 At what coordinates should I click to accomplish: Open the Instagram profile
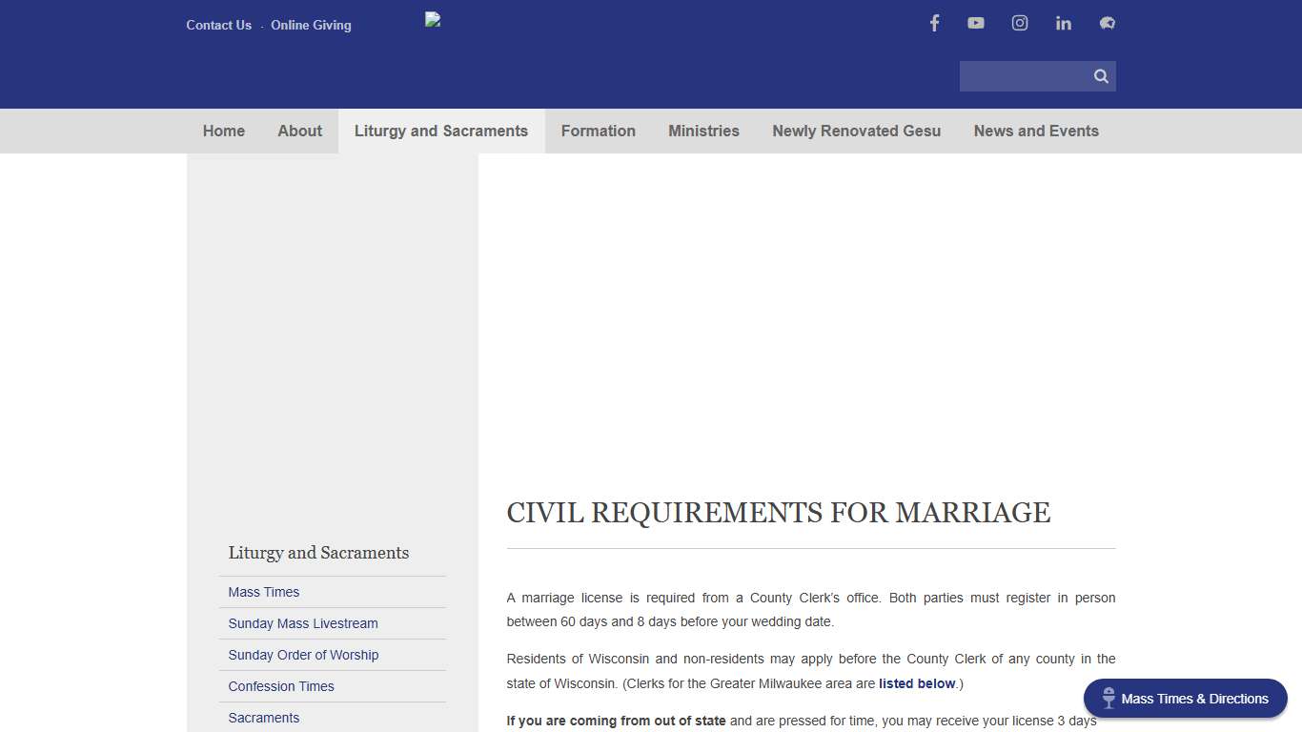[x=1019, y=23]
